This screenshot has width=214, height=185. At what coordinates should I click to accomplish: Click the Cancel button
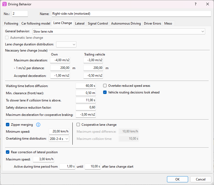point(201,179)
